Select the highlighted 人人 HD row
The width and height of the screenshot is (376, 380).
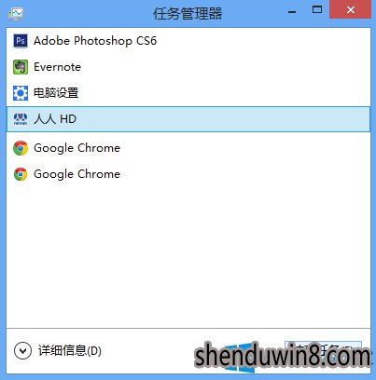(188, 119)
